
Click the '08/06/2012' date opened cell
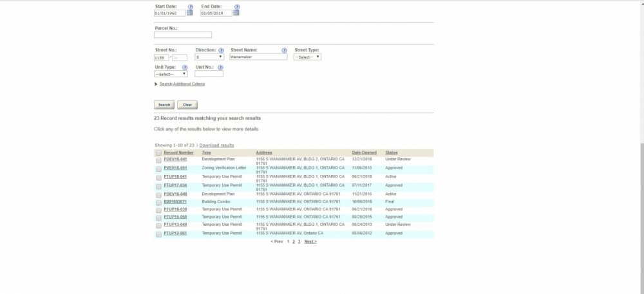[362, 234]
